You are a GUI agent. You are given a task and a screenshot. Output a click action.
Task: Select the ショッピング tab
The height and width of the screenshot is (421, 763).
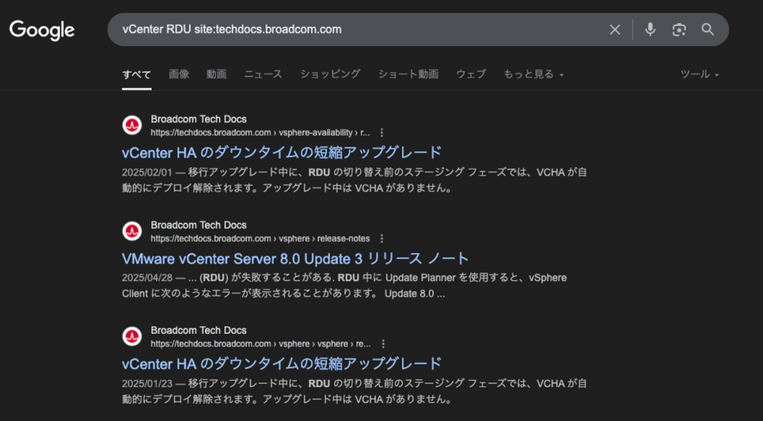click(x=330, y=75)
